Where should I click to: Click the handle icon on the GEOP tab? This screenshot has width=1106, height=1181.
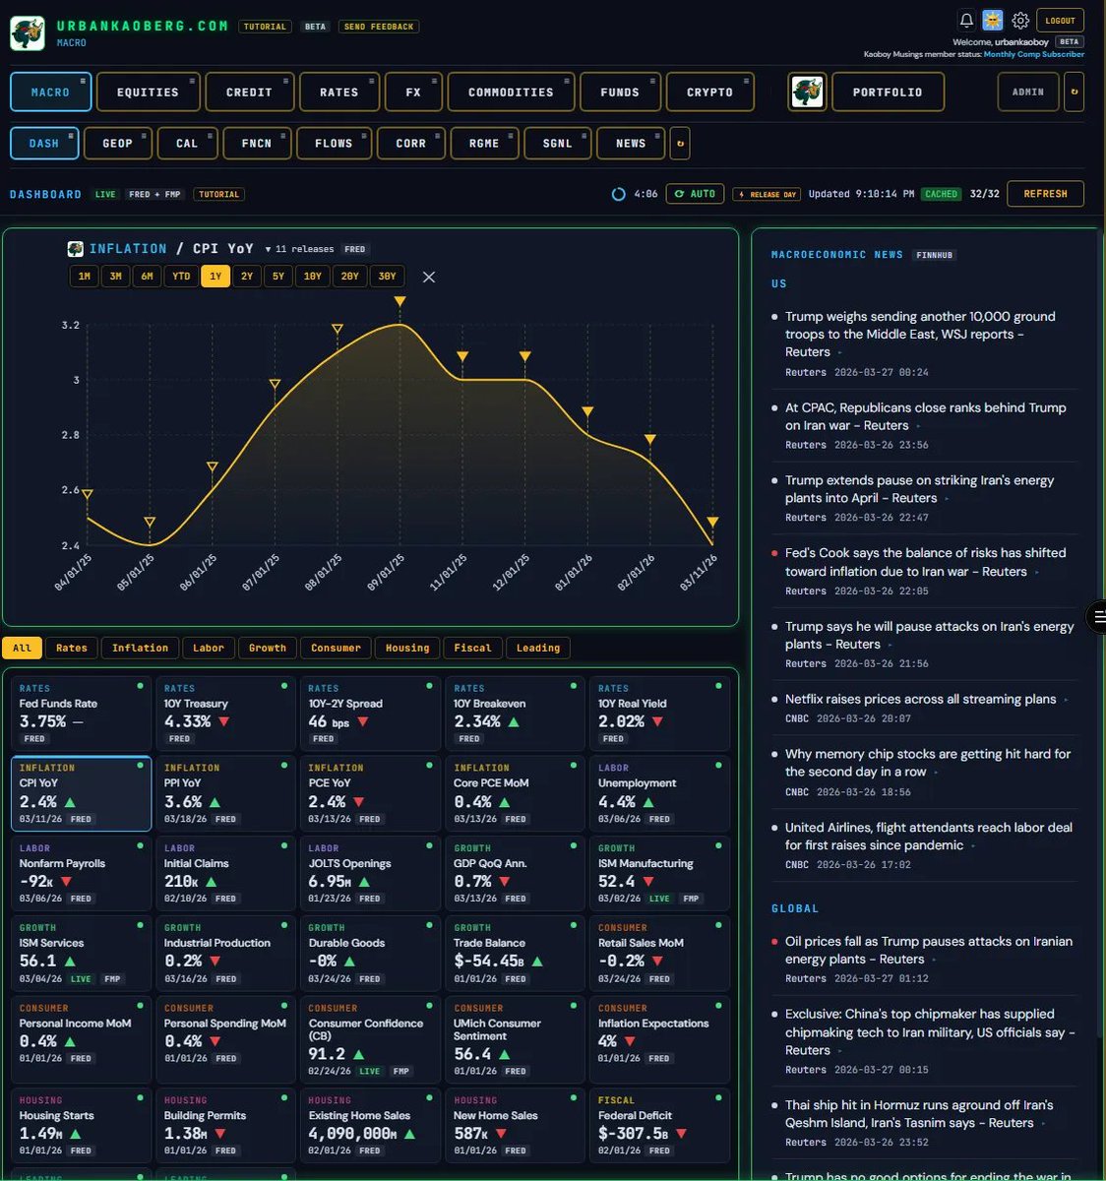tap(145, 135)
